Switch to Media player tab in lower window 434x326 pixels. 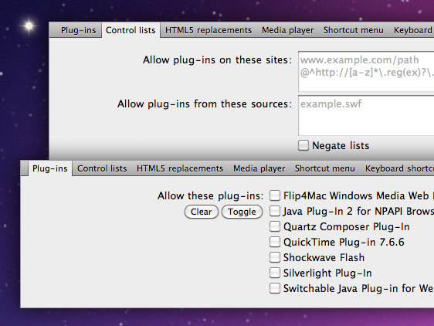coord(259,168)
